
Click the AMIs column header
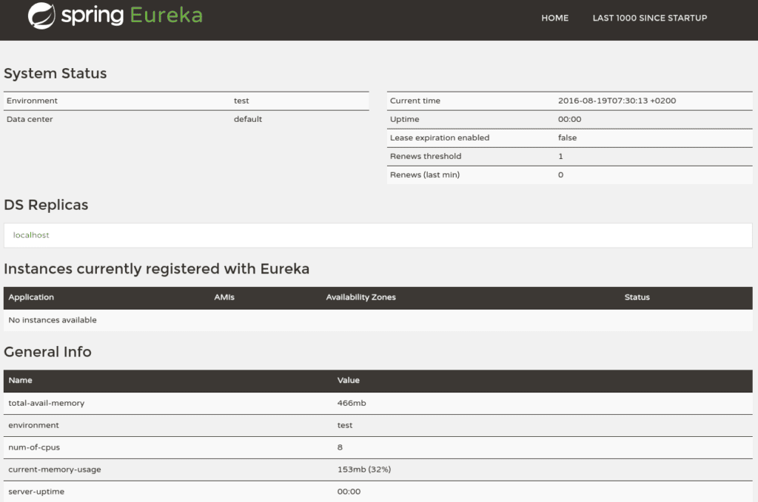224,297
